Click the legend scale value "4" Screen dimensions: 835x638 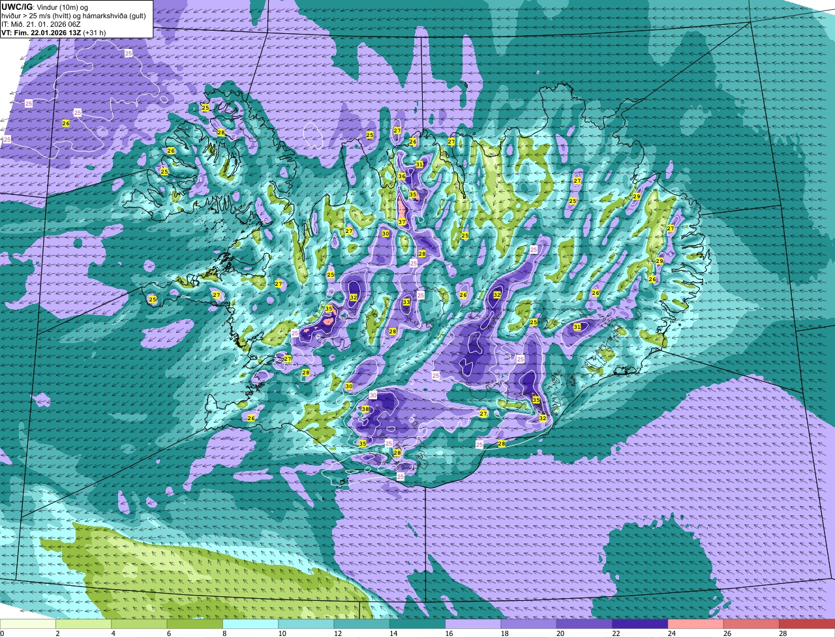pos(113,633)
